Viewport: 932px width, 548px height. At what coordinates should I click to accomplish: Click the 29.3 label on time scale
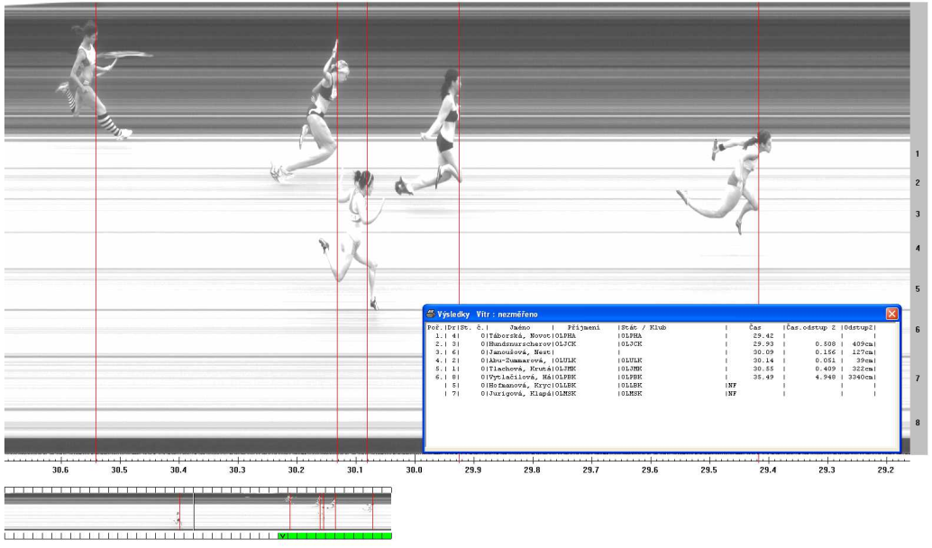coord(827,470)
